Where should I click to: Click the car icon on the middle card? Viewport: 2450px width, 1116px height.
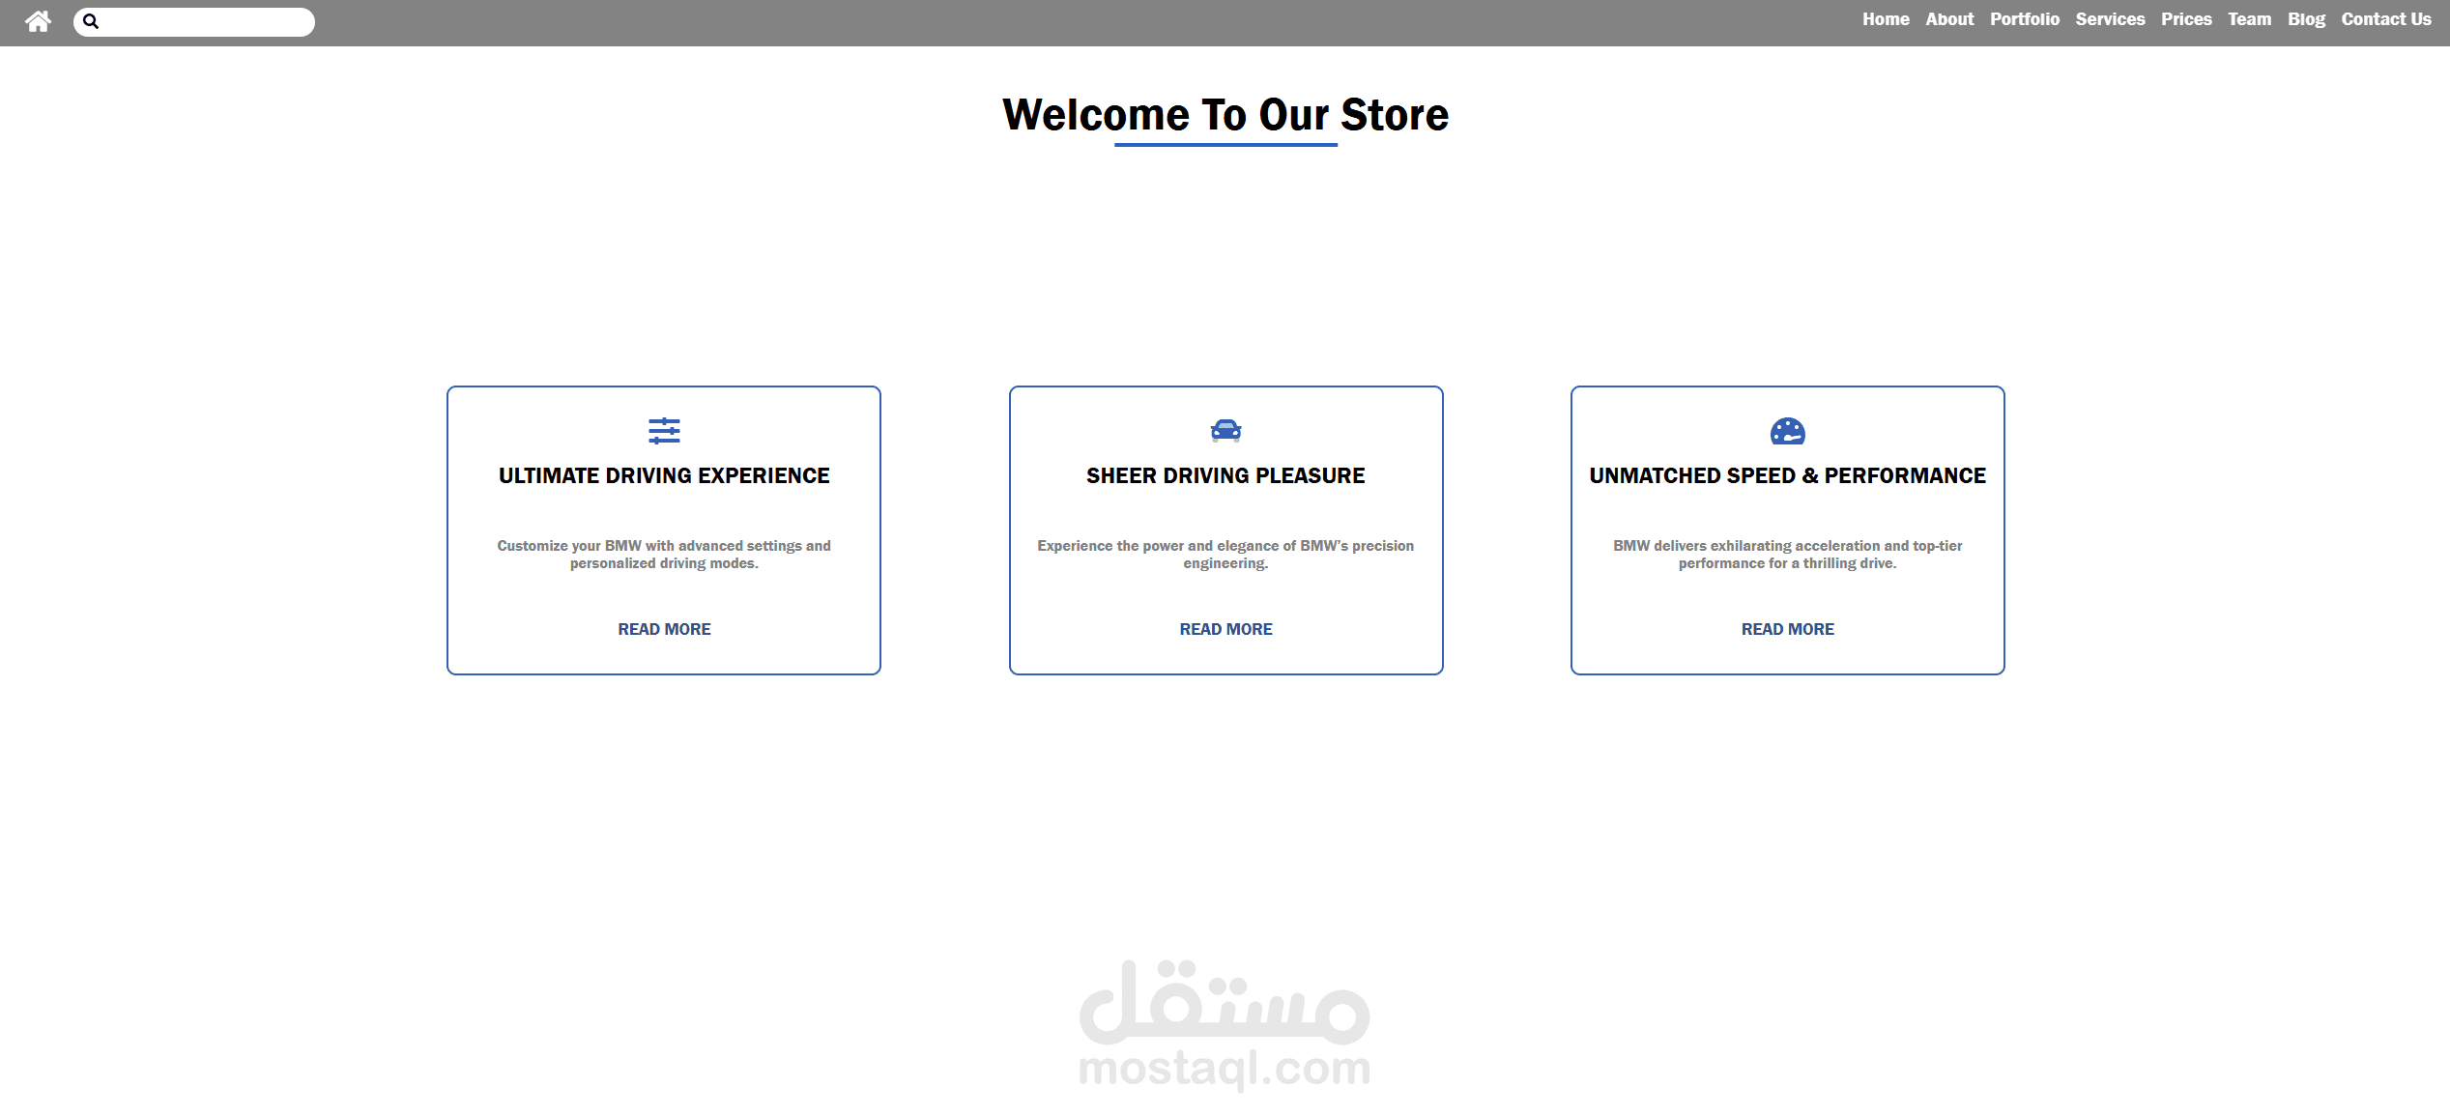[x=1225, y=431]
